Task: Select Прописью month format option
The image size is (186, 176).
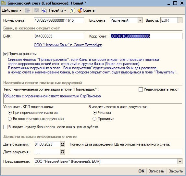Action: (94, 119)
